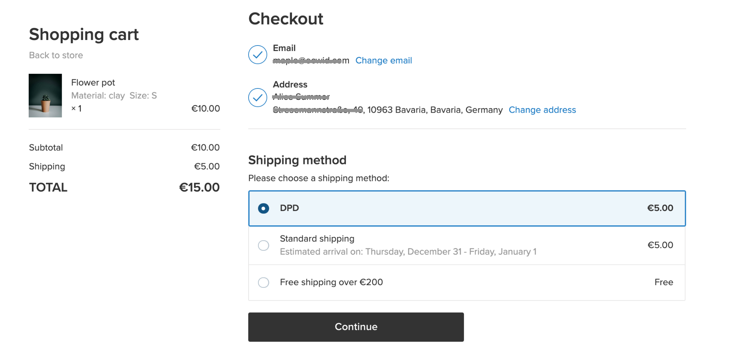Image resolution: width=735 pixels, height=360 pixels.
Task: Click the estimated arrival date text
Action: [x=408, y=252]
